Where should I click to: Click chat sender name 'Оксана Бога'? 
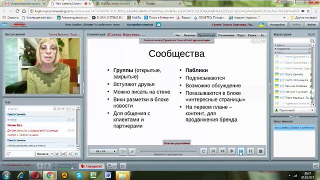pyautogui.click(x=14, y=125)
